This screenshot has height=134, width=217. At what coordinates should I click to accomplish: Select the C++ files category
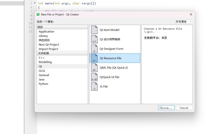click(62, 57)
